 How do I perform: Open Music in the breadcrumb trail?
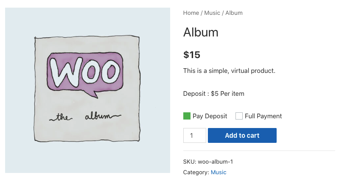tap(212, 13)
